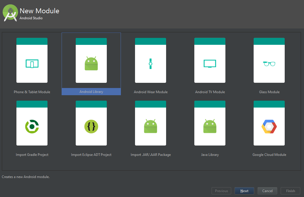Click the Phone & Tablet Module label

[32, 92]
